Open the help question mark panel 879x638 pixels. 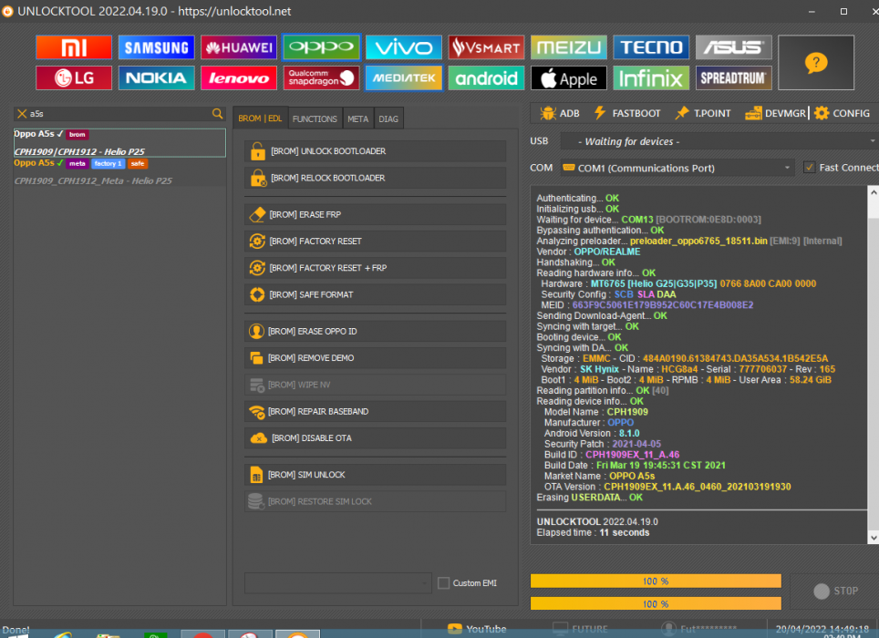(x=816, y=63)
